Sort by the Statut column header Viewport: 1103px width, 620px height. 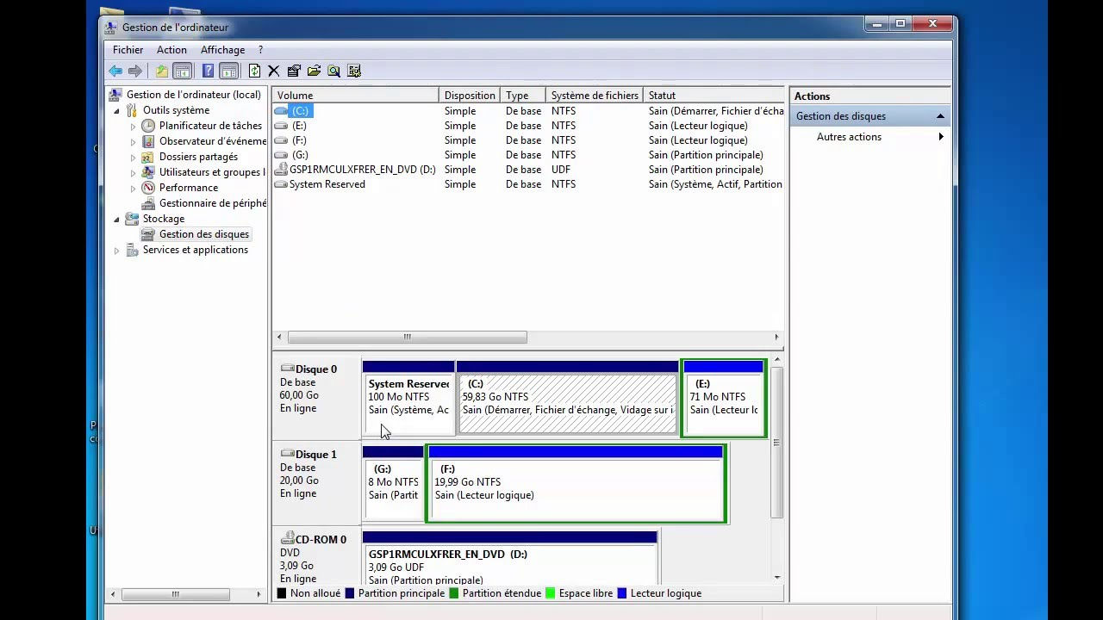tap(714, 96)
